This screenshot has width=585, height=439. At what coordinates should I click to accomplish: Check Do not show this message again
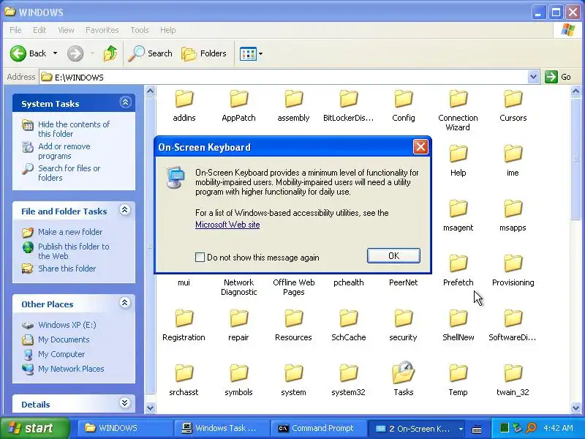(200, 257)
